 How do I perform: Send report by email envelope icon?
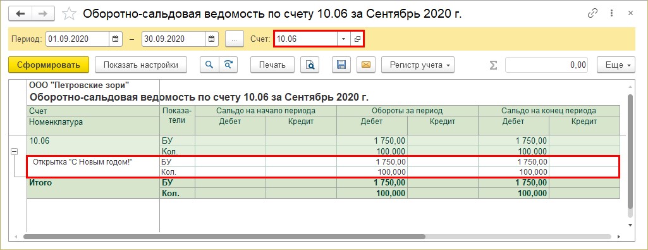(366, 65)
